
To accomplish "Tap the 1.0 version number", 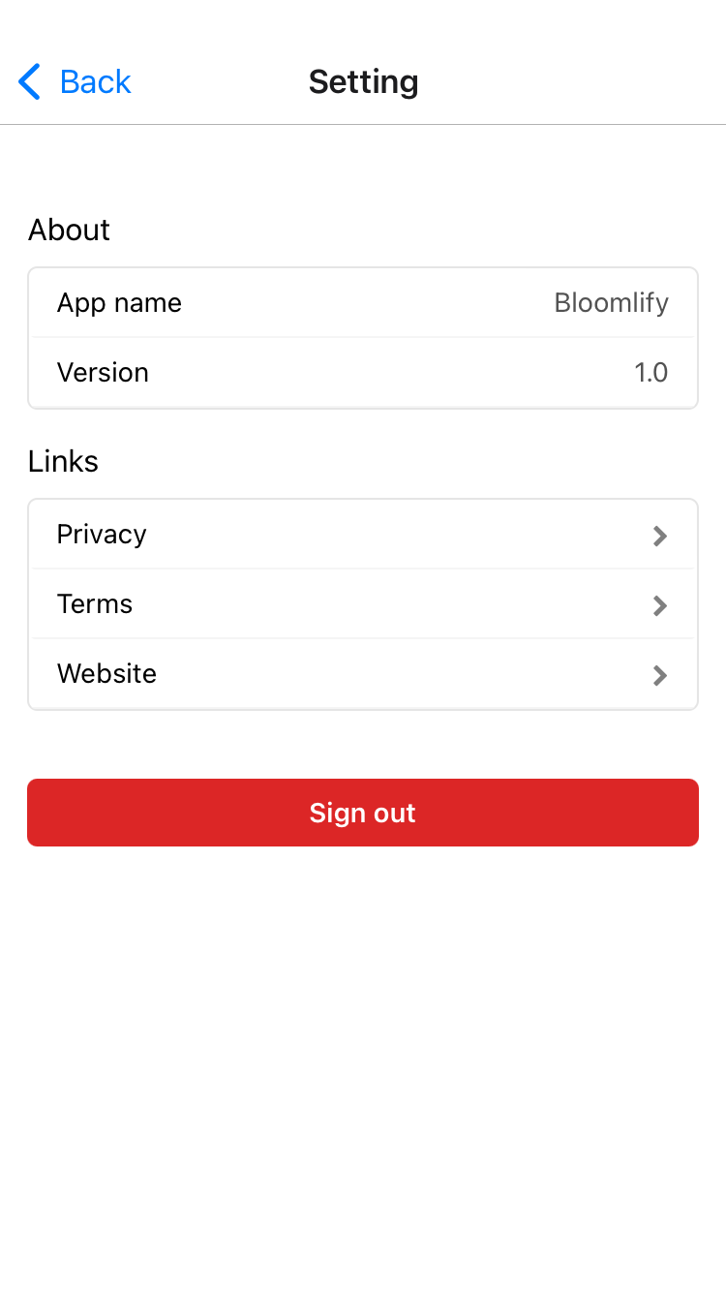I will (651, 373).
